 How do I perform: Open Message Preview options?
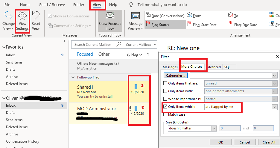tap(136, 21)
